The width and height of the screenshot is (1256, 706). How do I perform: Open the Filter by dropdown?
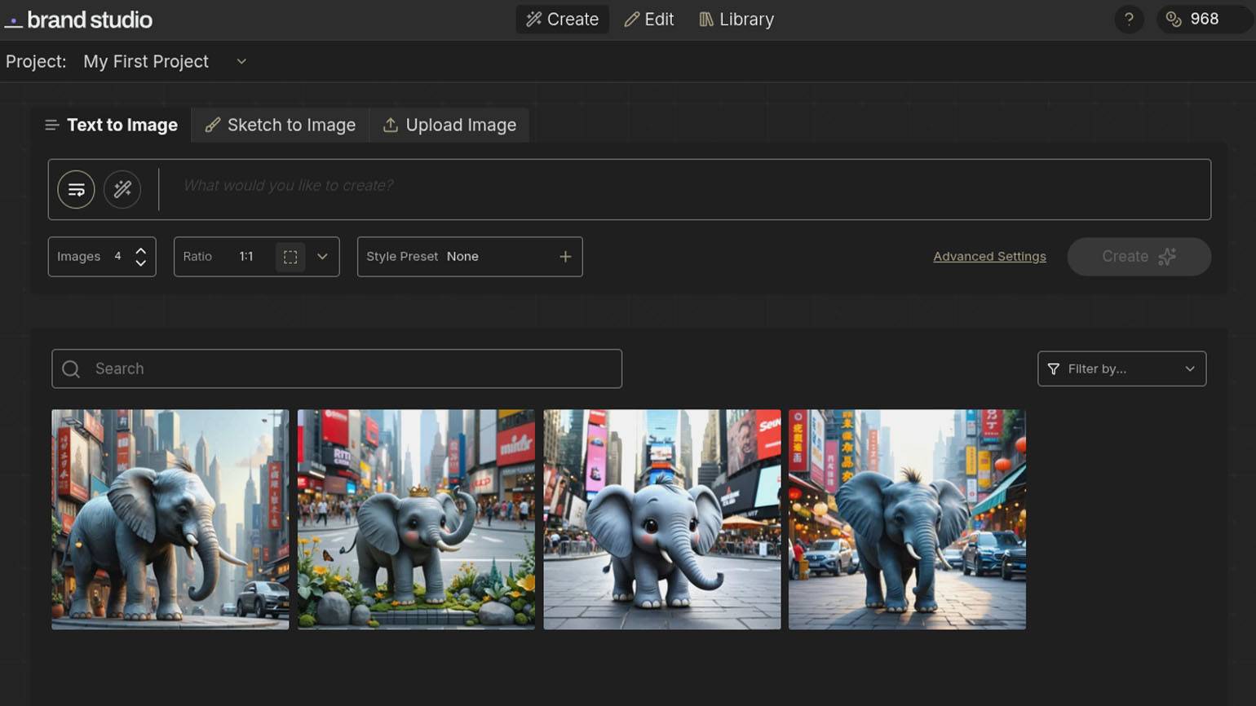pos(1121,369)
